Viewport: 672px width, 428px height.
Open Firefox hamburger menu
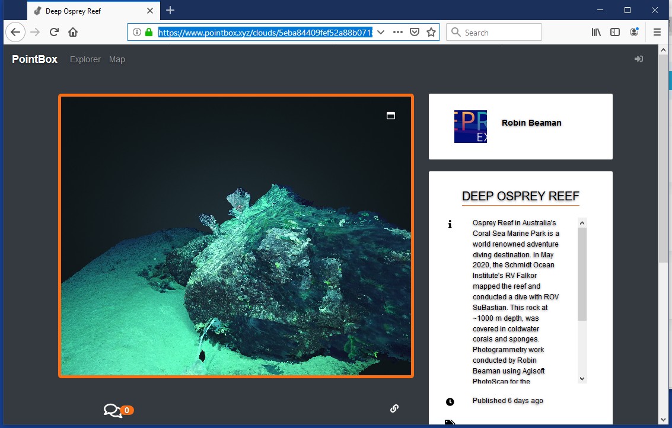point(657,32)
